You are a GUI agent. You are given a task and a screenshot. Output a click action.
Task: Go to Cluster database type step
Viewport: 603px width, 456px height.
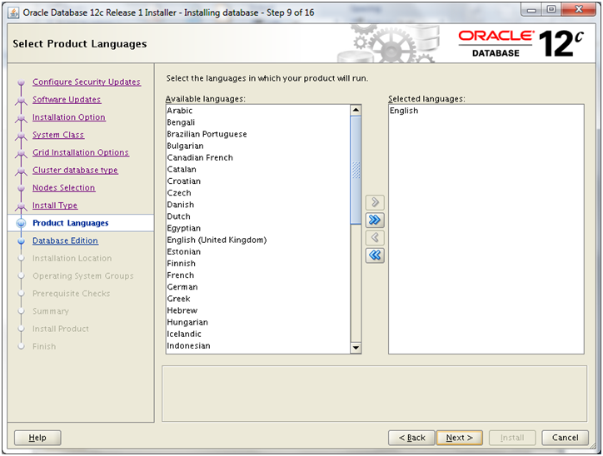75,171
